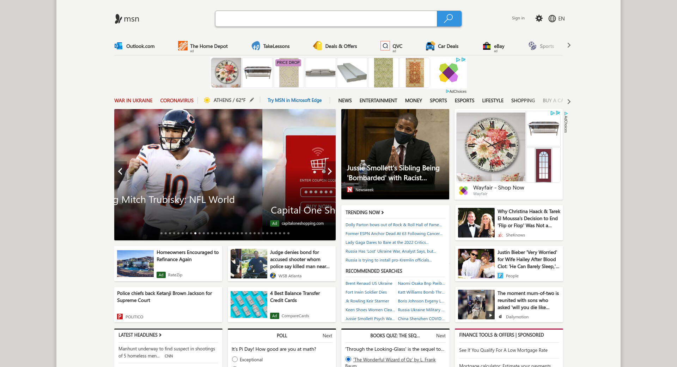Go to the Entertainment section
The width and height of the screenshot is (677, 367).
coord(378,101)
